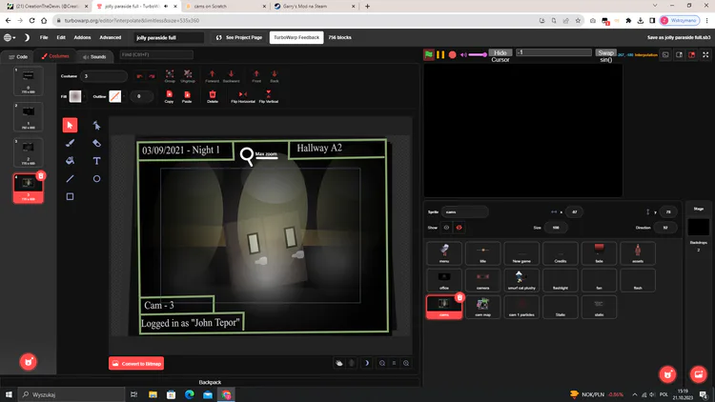The width and height of the screenshot is (715, 402).
Task: Open the File menu
Action: [x=44, y=37]
